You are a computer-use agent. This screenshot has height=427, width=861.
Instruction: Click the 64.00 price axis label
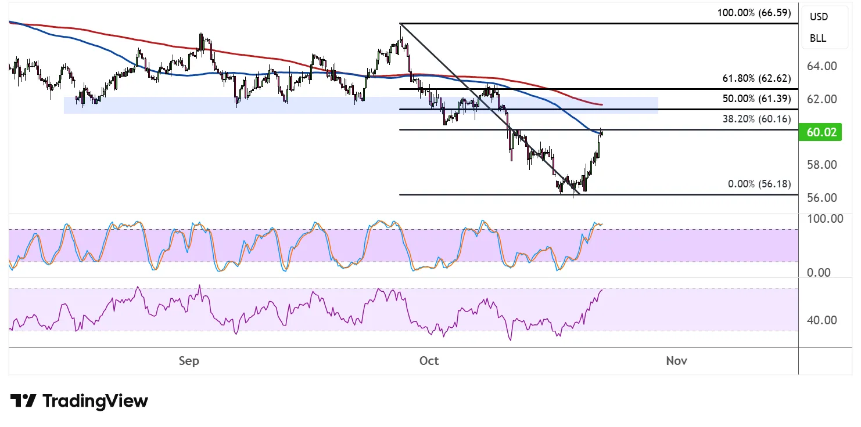tap(821, 66)
